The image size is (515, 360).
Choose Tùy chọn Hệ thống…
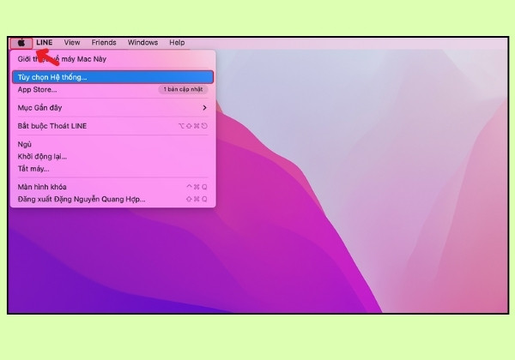(x=113, y=77)
